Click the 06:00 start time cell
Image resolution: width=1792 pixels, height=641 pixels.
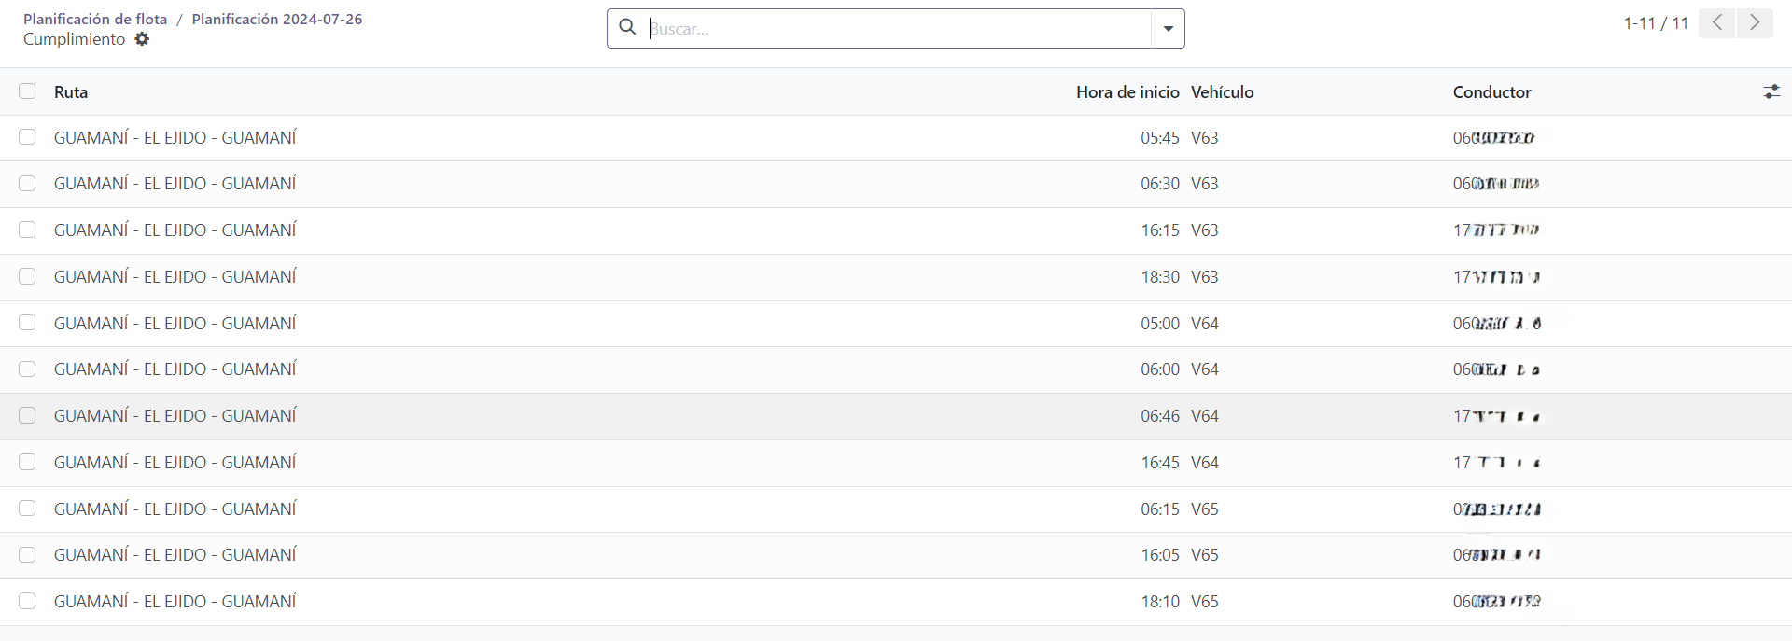pyautogui.click(x=1160, y=369)
